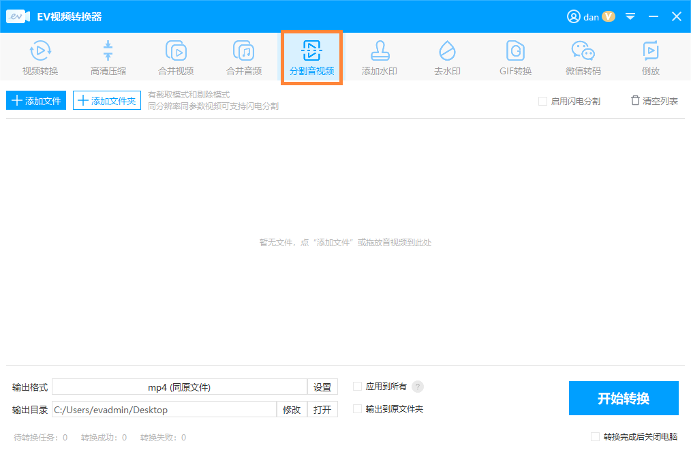Viewport: 691px width, 450px height.
Task: Enable the 启用闪电分割 checkbox
Action: tap(543, 102)
